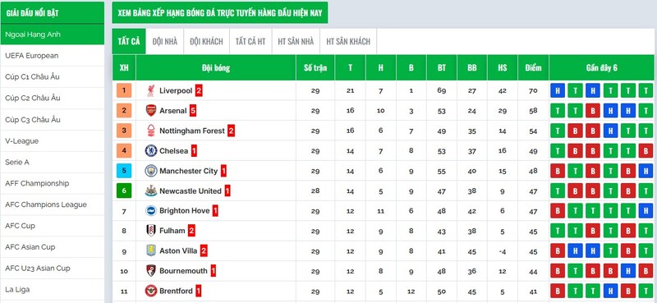Click the Brentford club crest icon
The height and width of the screenshot is (303, 657).
pos(151,291)
